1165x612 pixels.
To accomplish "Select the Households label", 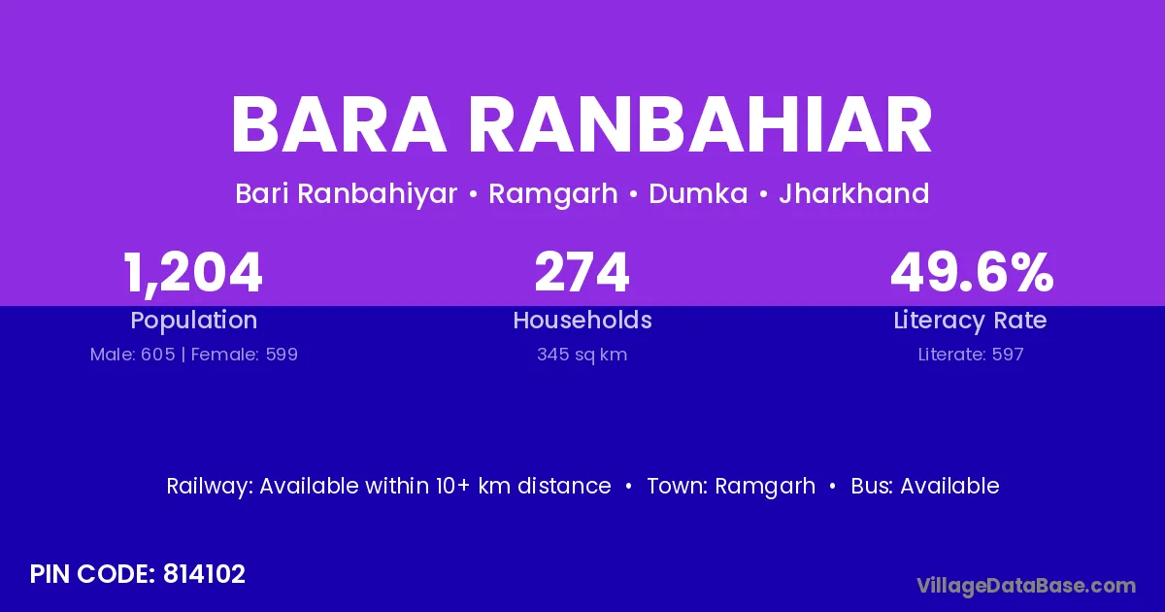I will [x=582, y=321].
